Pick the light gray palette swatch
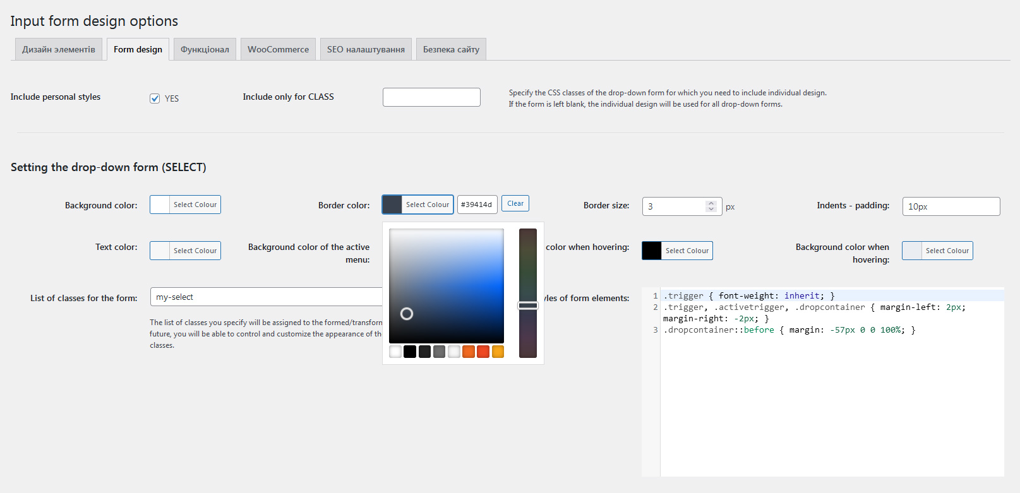This screenshot has width=1020, height=493. click(454, 352)
